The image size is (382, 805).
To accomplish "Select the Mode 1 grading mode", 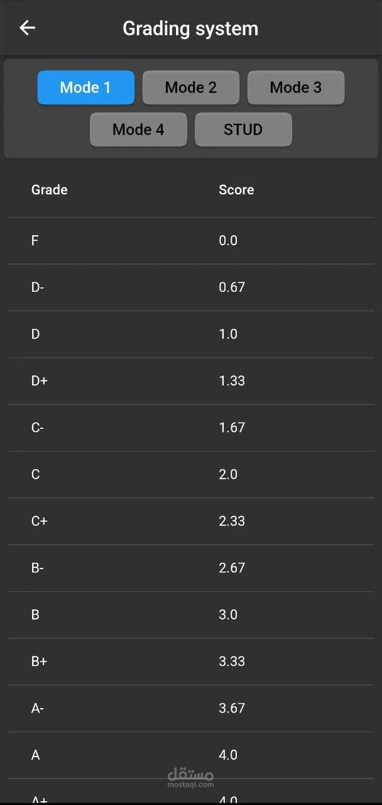I will [85, 87].
